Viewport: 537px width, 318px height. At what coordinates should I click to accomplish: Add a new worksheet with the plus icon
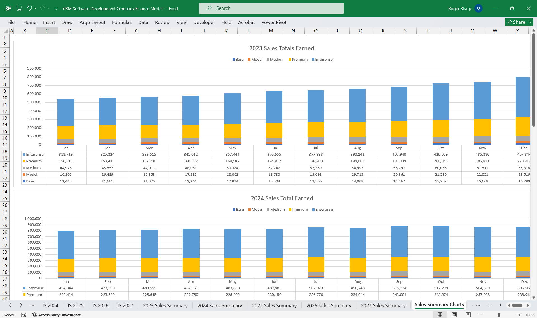pyautogui.click(x=489, y=305)
